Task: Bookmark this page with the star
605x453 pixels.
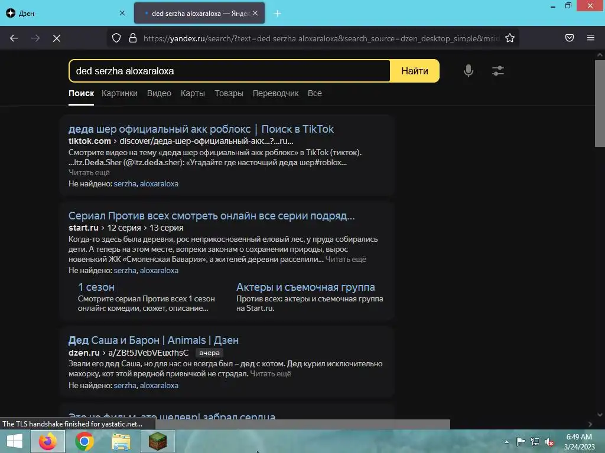Action: 510,38
